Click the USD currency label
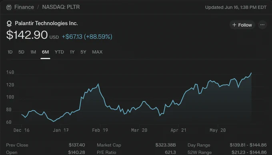This screenshot has height=155, width=272. pos(54,37)
